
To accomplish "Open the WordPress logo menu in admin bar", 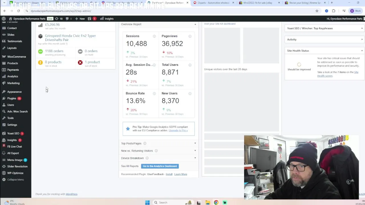I will (4, 19).
